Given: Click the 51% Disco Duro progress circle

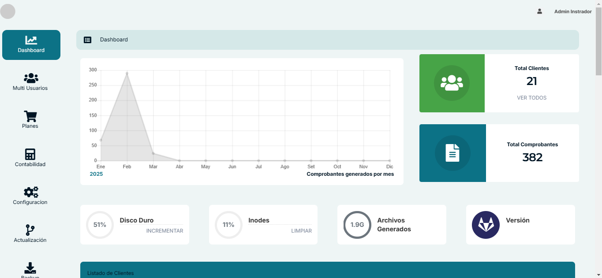Looking at the screenshot, I should [100, 225].
